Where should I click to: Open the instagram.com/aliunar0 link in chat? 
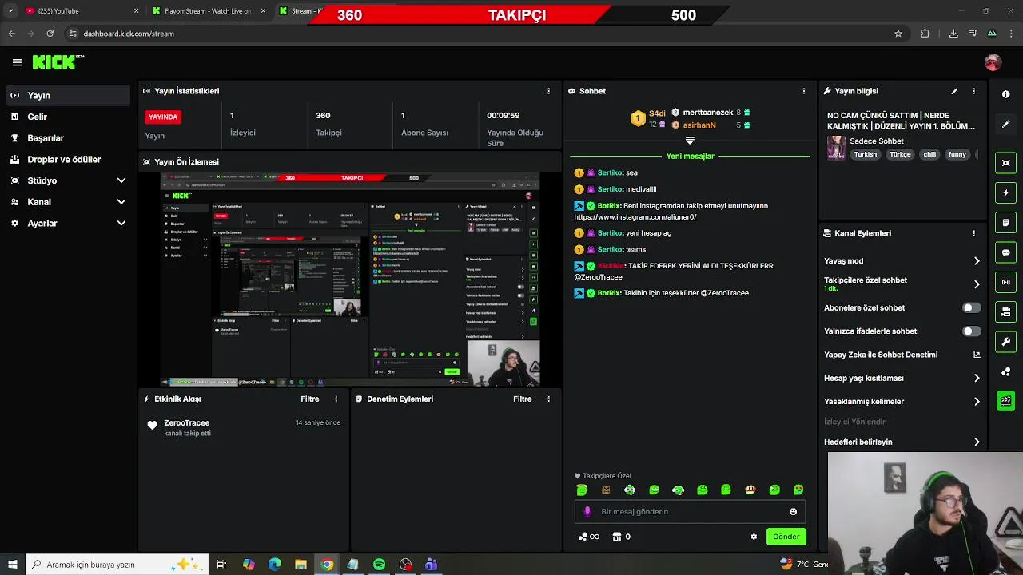coord(635,217)
